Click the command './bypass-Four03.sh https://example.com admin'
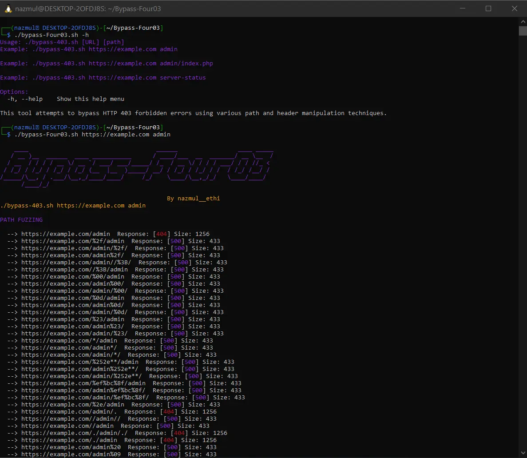Viewport: 527px width, 458px height. (x=92, y=135)
